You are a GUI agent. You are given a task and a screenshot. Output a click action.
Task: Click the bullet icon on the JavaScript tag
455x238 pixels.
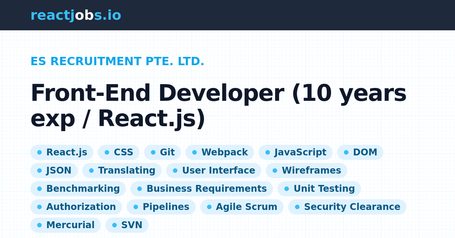click(x=268, y=152)
